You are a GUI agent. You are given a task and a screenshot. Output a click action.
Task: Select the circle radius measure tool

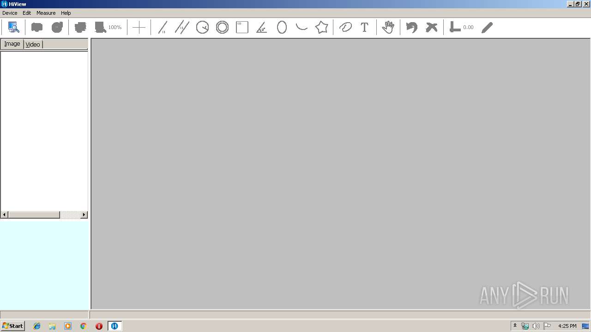[x=202, y=27]
